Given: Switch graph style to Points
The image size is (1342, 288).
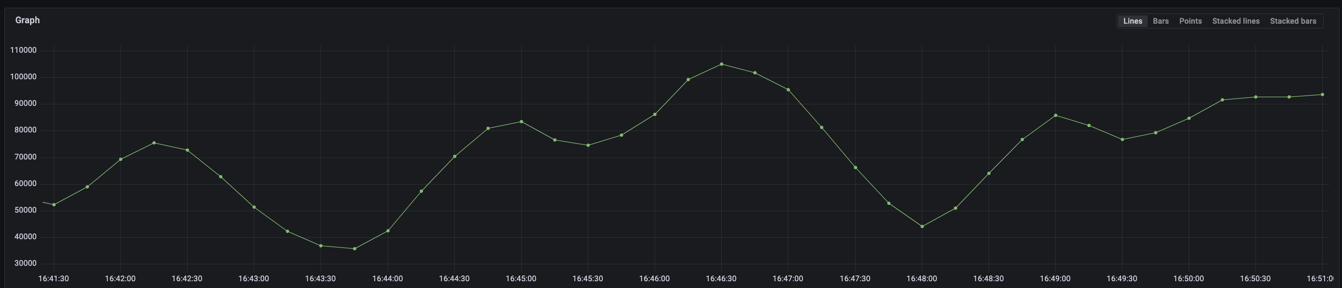Looking at the screenshot, I should (x=1190, y=21).
